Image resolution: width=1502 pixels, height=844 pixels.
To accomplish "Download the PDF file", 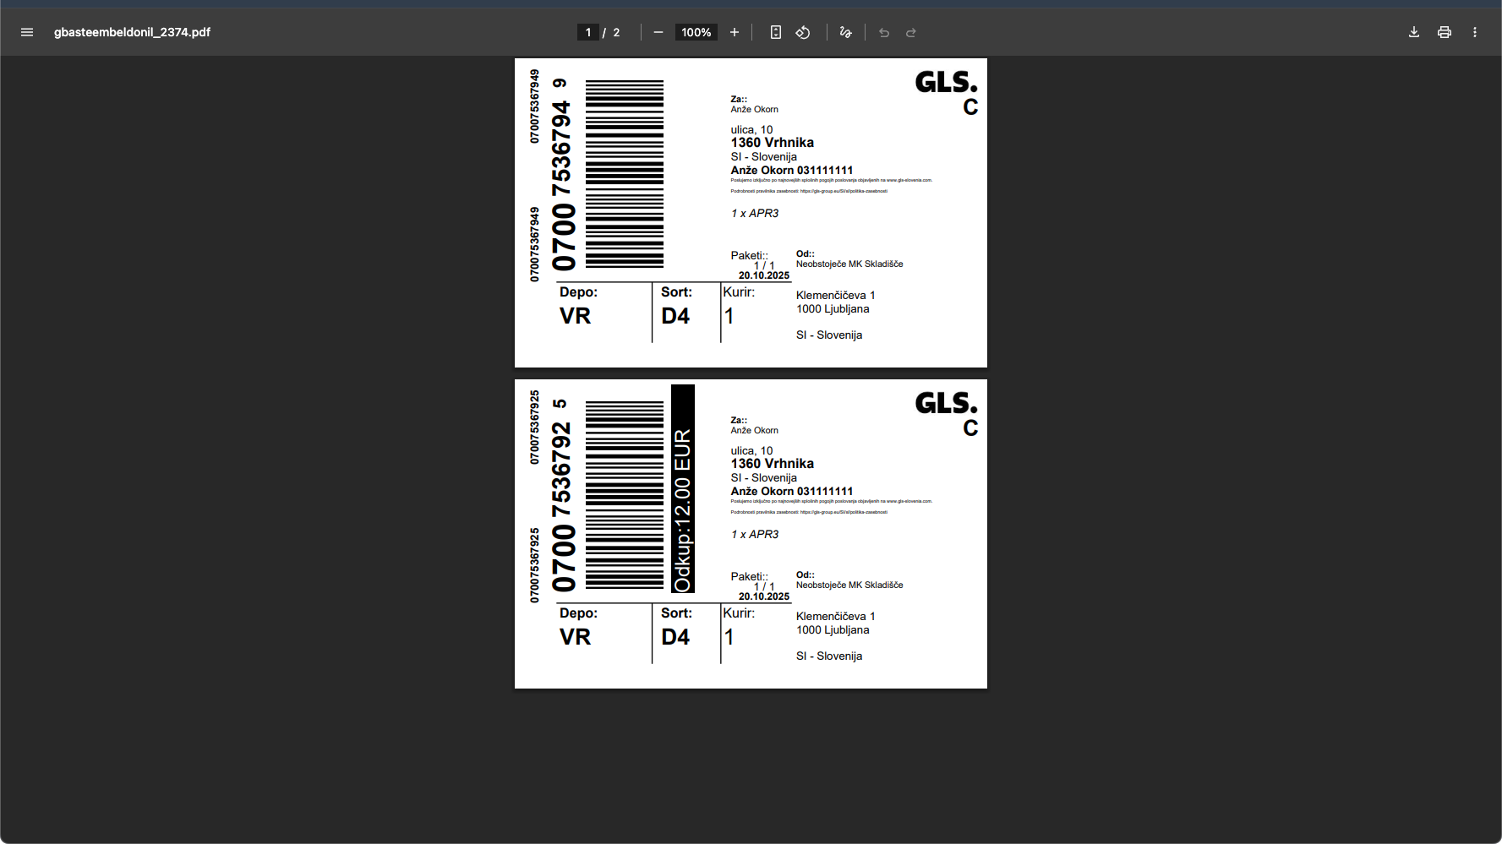I will (x=1414, y=32).
